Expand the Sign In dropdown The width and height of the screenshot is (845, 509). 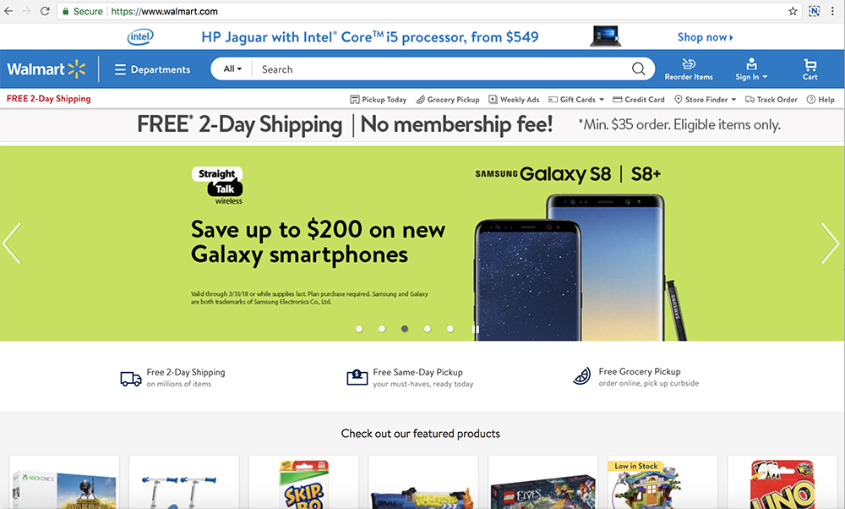coord(751,69)
